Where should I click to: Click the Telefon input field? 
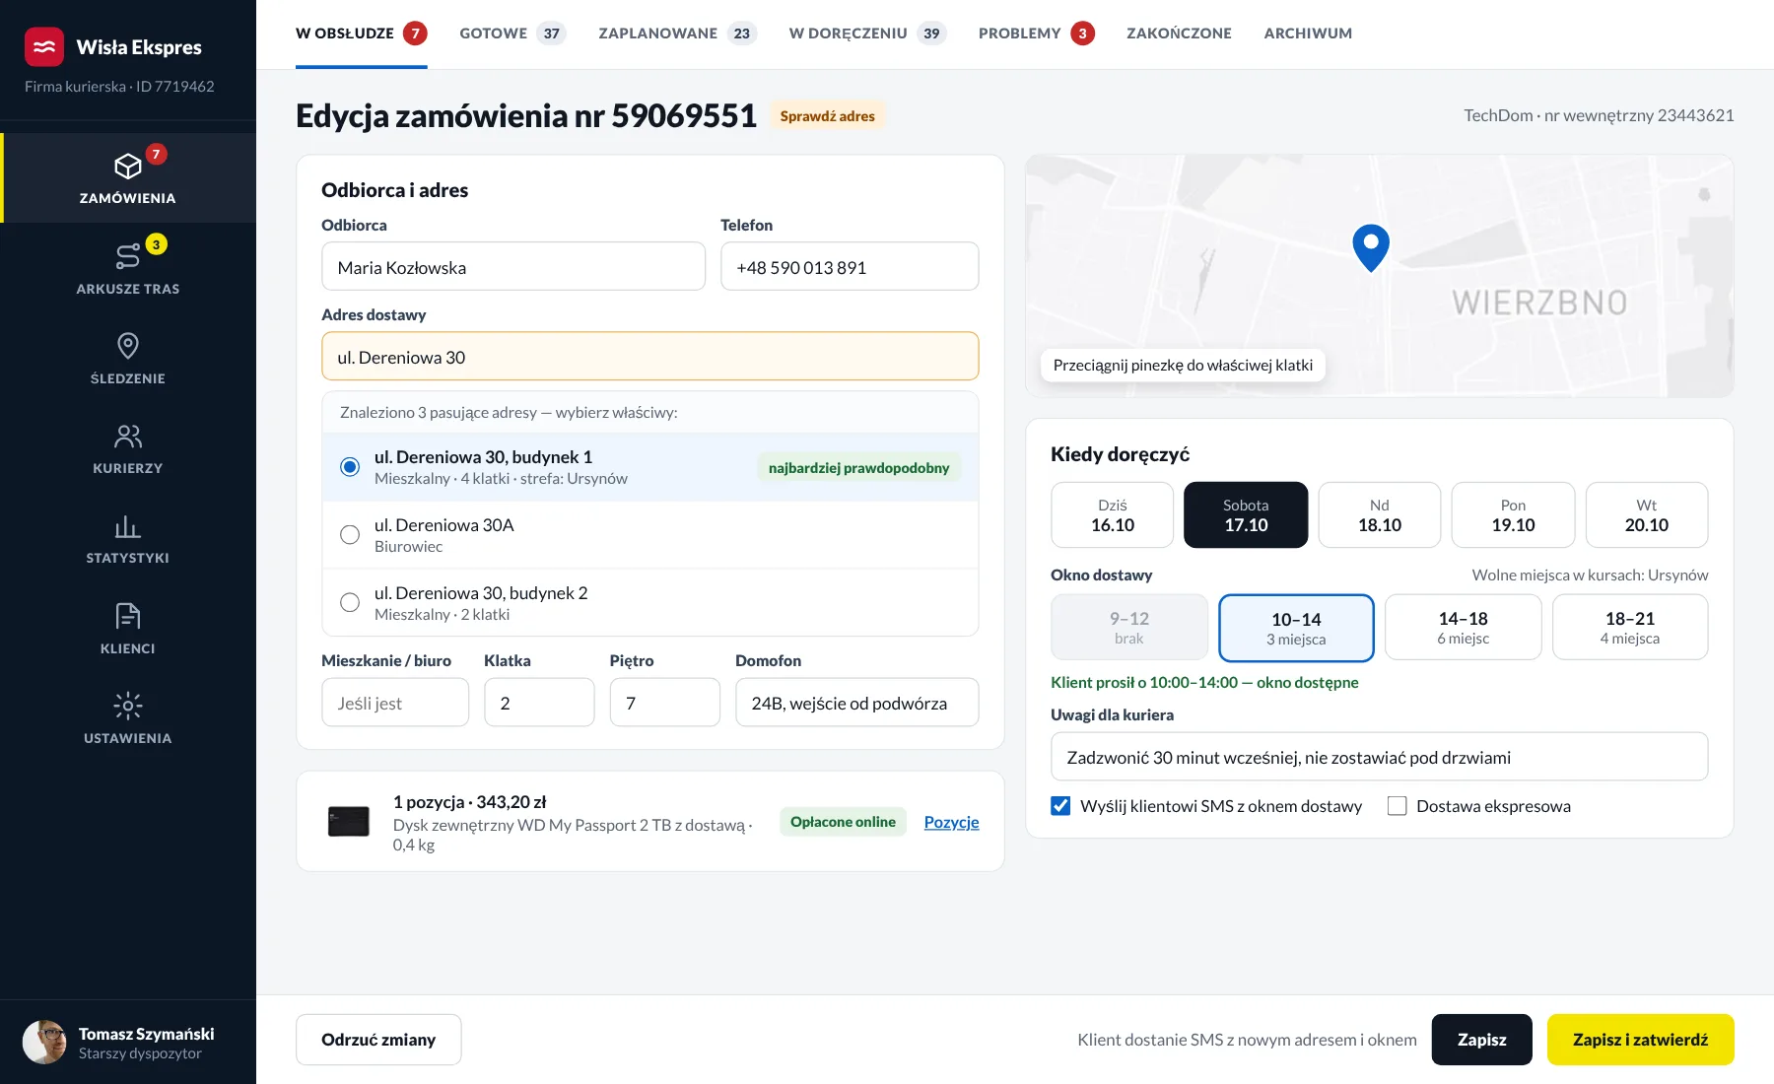tap(850, 267)
